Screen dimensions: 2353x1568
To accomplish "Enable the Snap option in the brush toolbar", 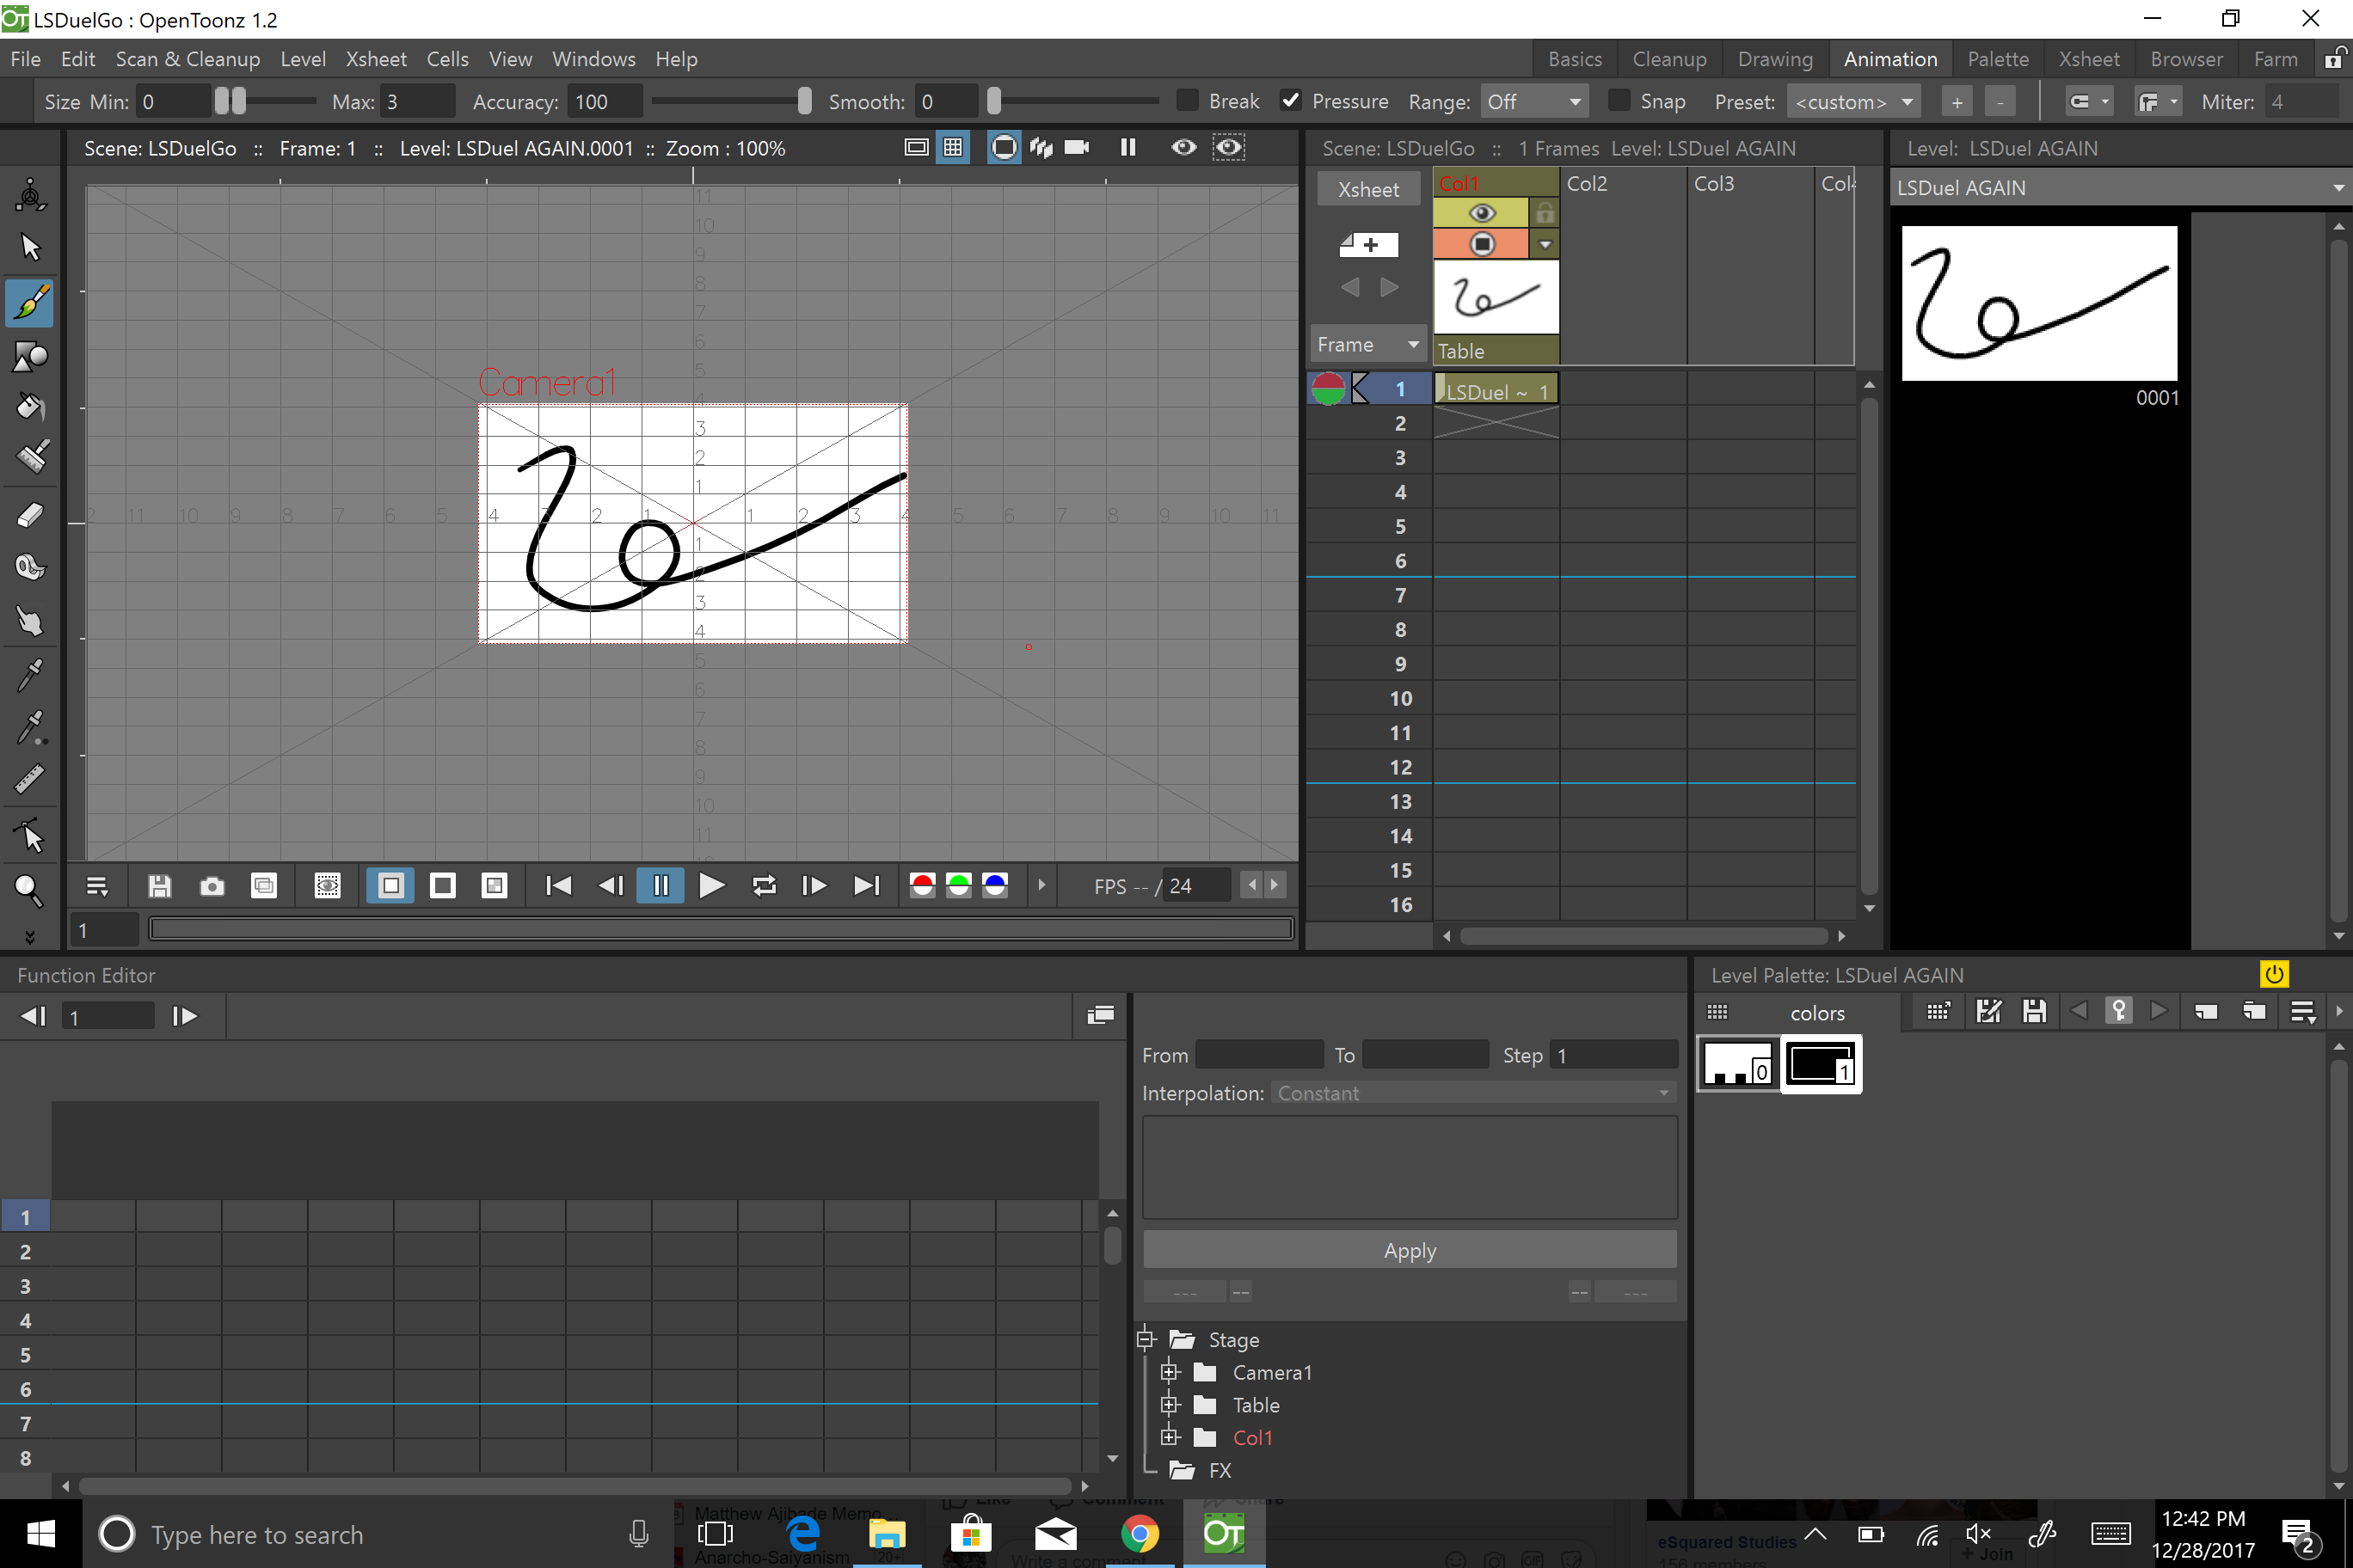I will click(x=1618, y=100).
